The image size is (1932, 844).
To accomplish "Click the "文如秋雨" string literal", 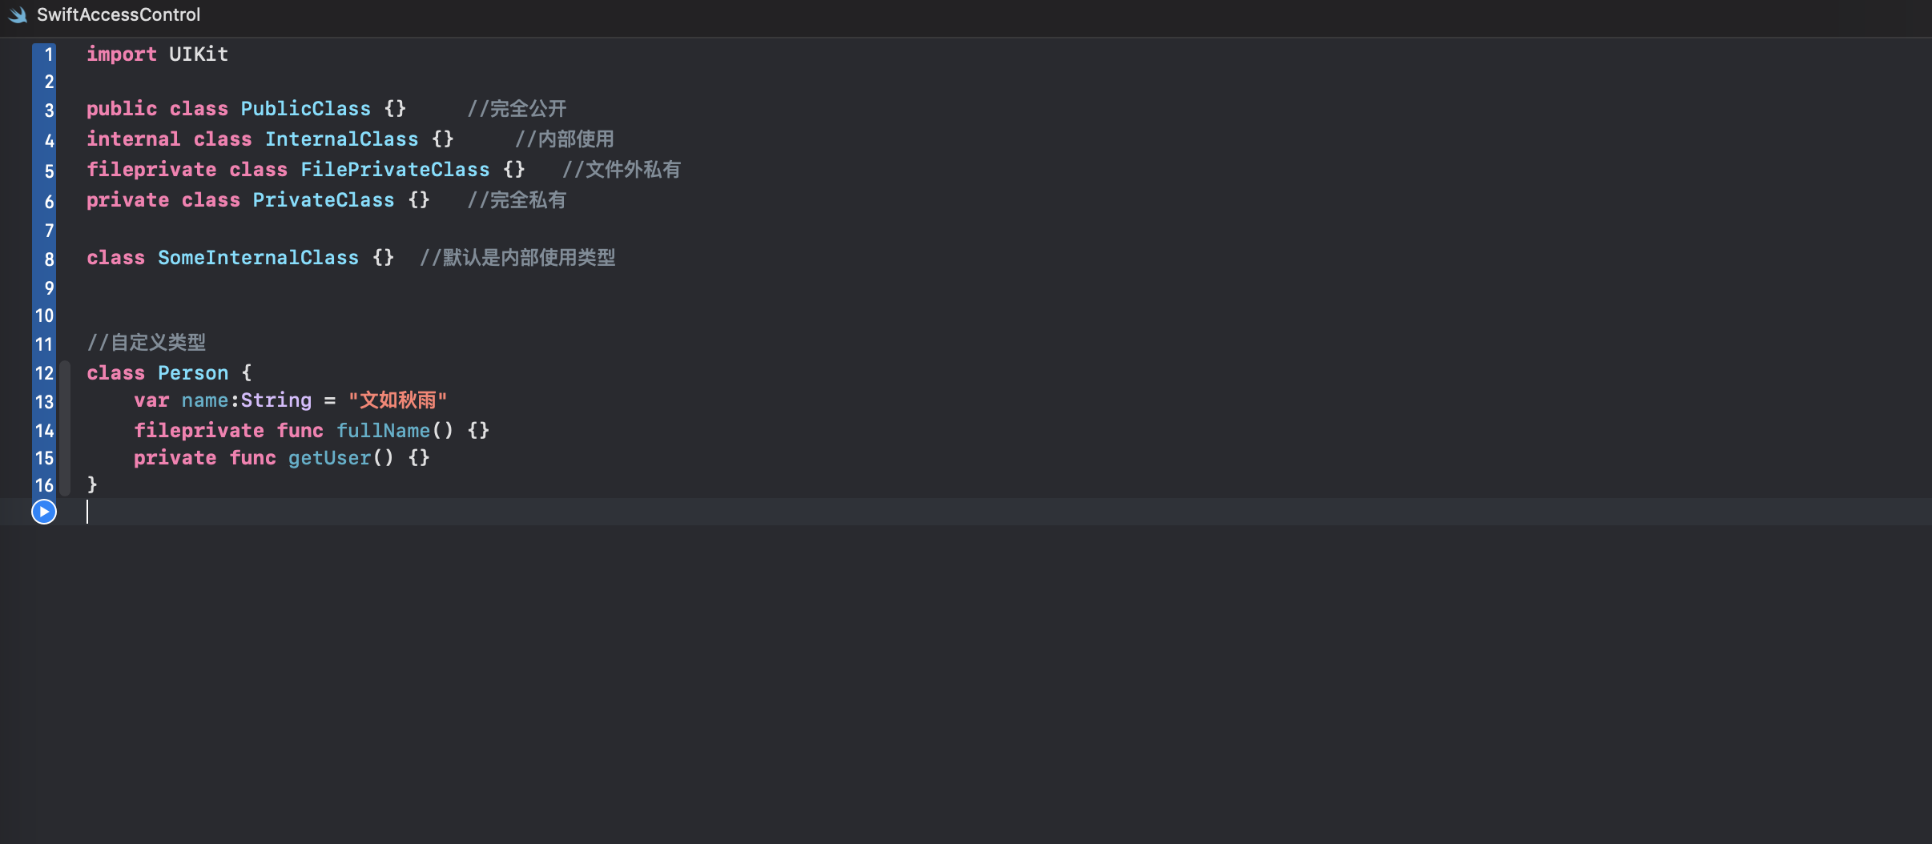I will [x=397, y=400].
